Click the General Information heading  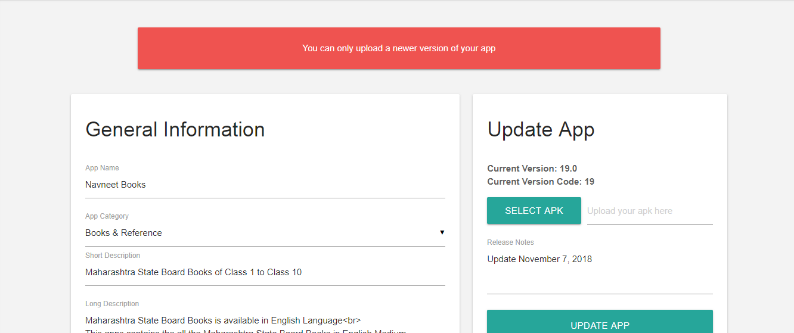pos(175,129)
